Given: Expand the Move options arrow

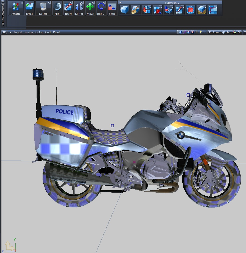Looking at the screenshot, I should click(x=93, y=3).
